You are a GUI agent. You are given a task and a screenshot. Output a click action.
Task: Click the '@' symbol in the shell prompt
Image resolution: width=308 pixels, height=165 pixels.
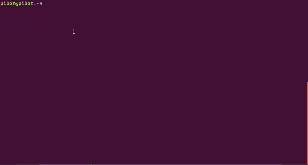(17, 4)
